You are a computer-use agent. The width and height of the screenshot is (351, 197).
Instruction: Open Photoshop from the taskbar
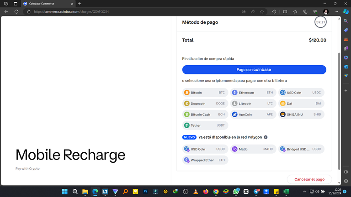click(145, 192)
